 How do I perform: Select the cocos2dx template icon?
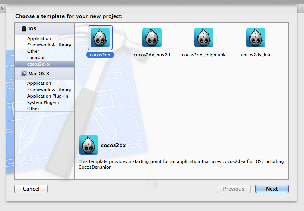coord(100,38)
